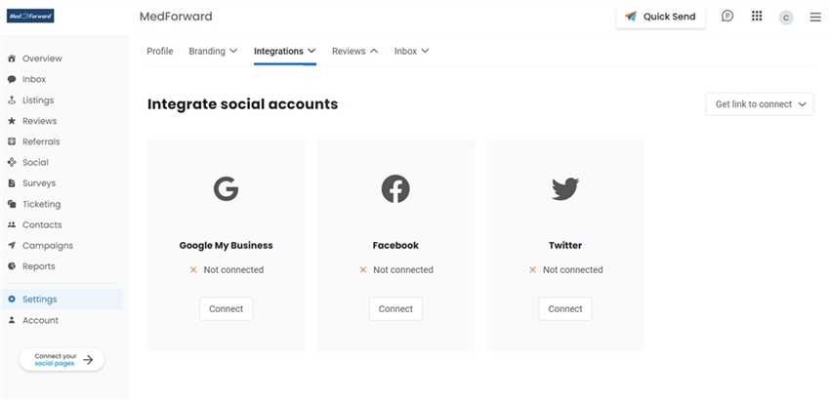Image resolution: width=830 pixels, height=400 pixels.
Task: Open the apps grid icon
Action: pyautogui.click(x=757, y=16)
